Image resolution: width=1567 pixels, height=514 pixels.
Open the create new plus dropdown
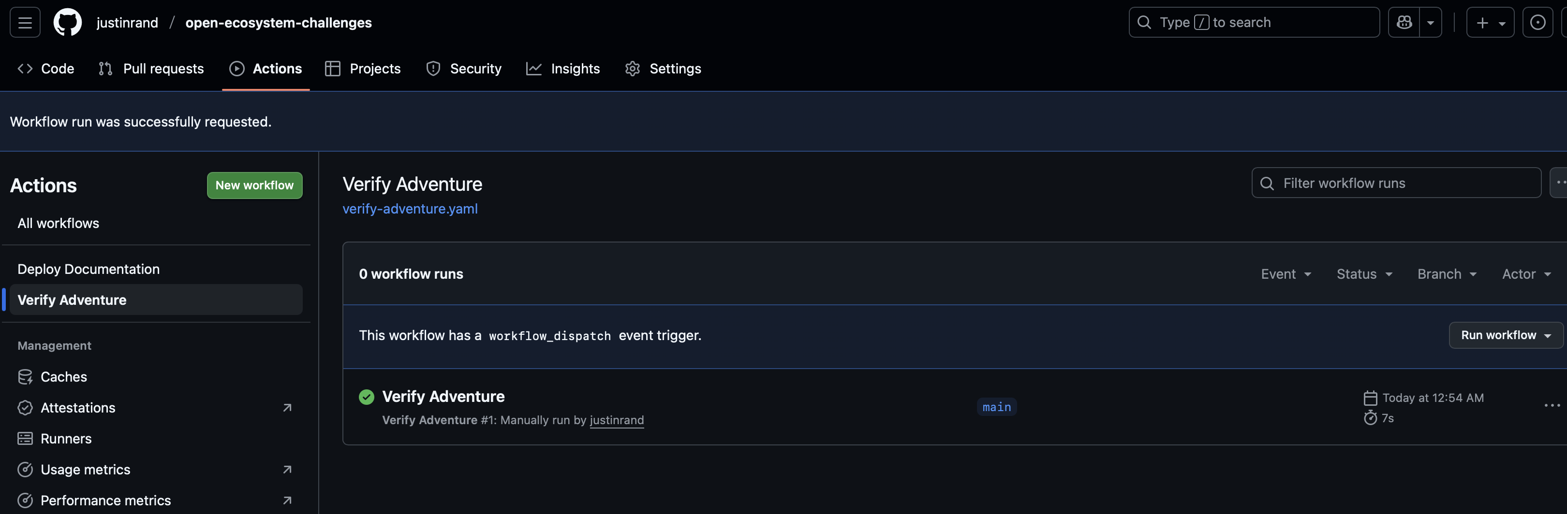pos(1490,23)
